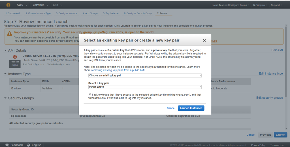This screenshot has height=147, width=290.
Task: Open the Services dropdown menu
Action: tap(40, 5)
